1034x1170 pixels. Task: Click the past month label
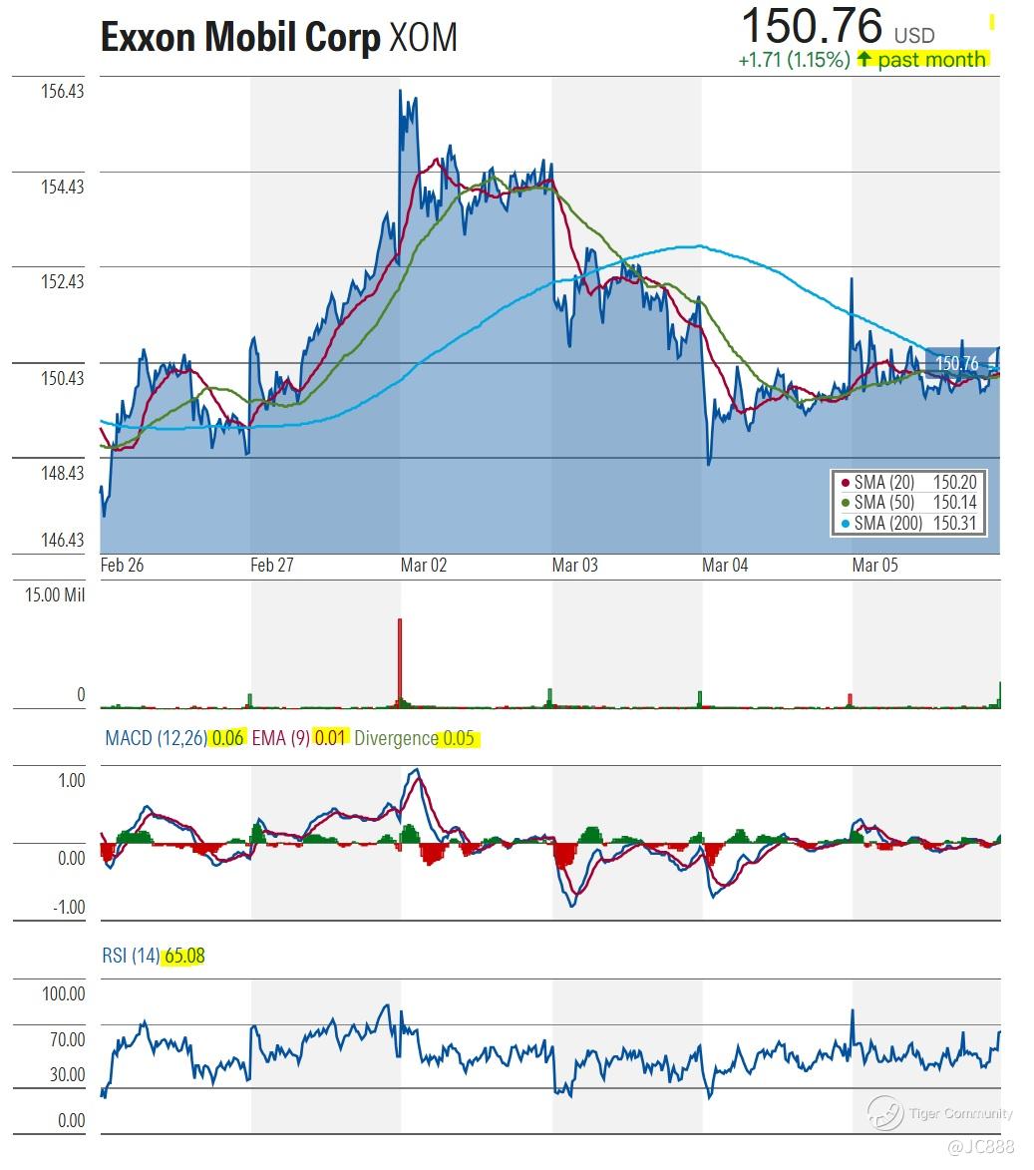coord(931,59)
